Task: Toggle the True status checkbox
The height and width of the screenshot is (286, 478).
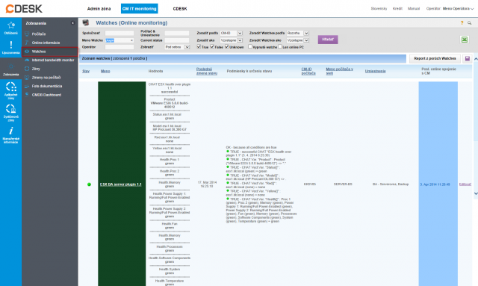Action: point(199,46)
